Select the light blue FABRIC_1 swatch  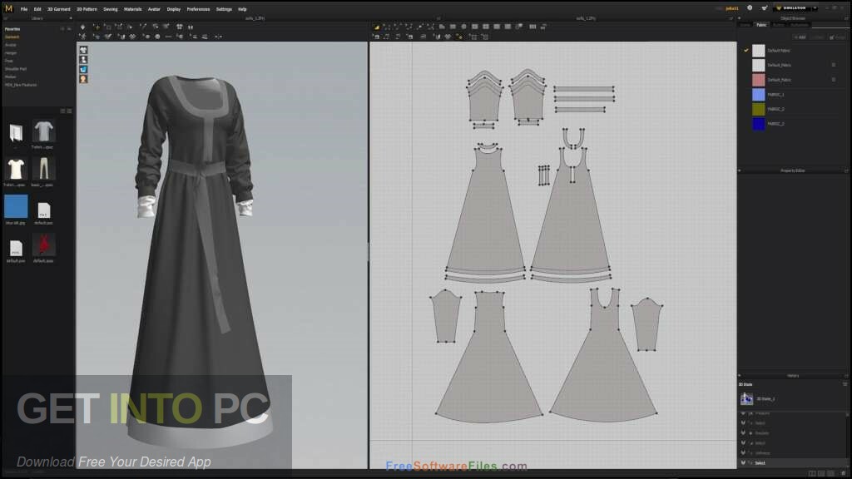pos(759,95)
